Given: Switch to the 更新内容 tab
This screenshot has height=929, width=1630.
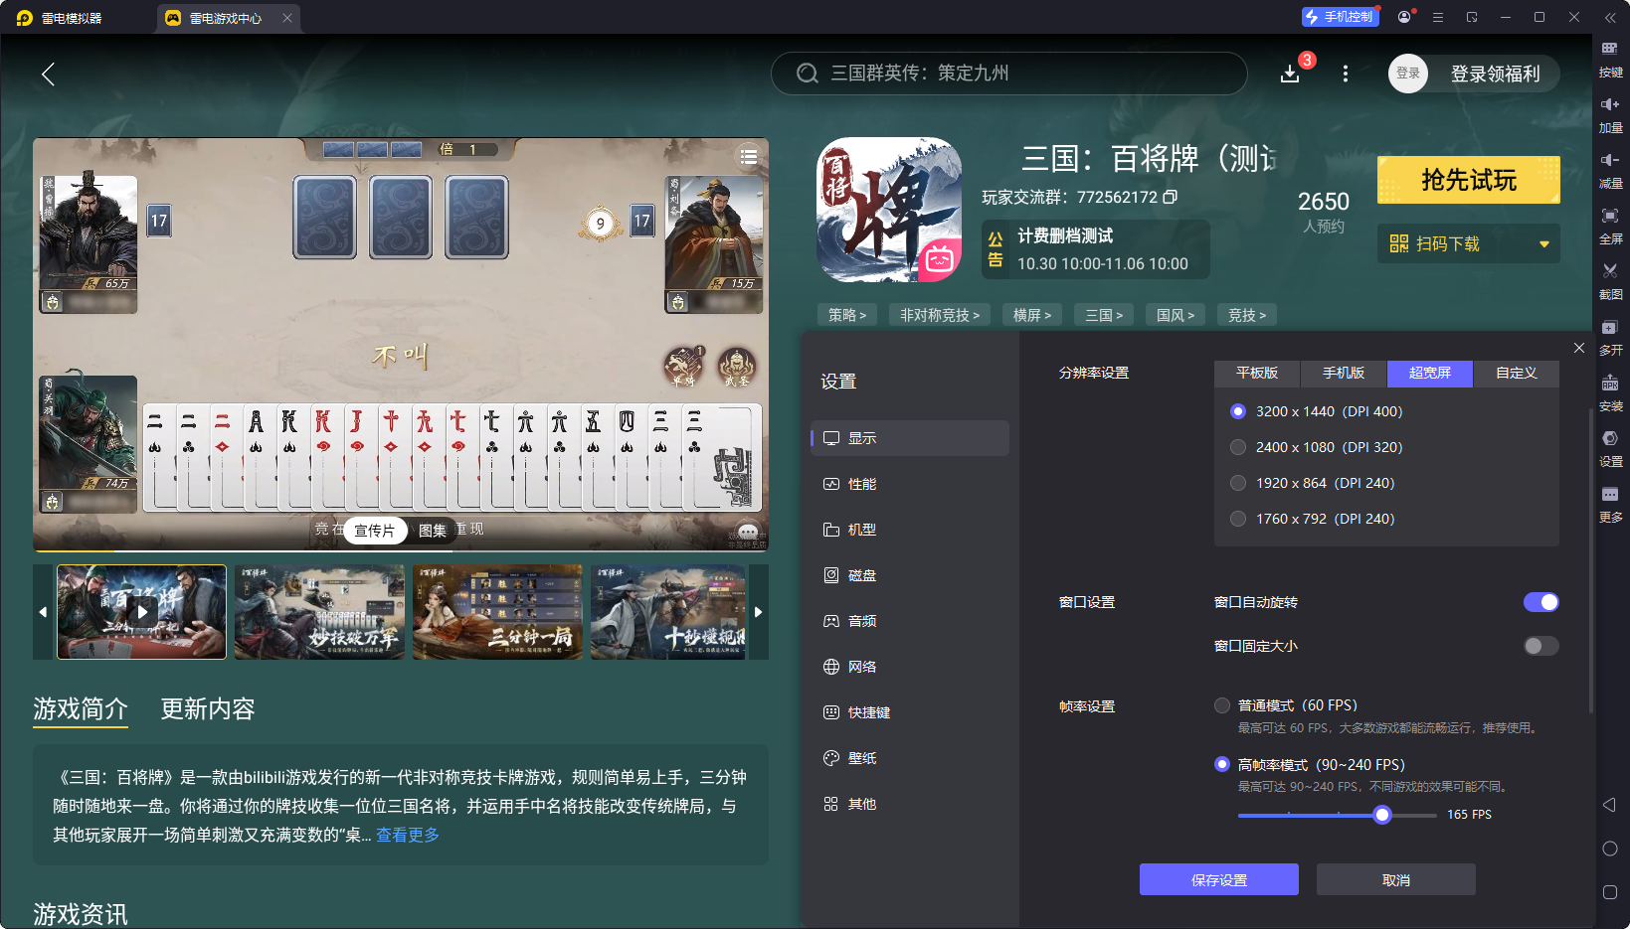Looking at the screenshot, I should [208, 708].
